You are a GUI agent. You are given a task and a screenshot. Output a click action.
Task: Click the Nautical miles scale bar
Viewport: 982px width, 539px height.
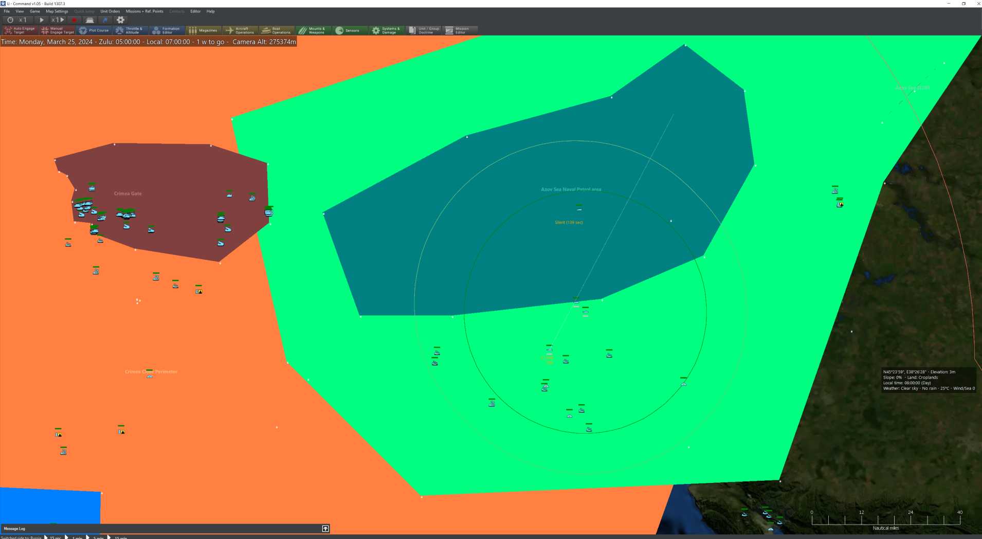pyautogui.click(x=886, y=520)
